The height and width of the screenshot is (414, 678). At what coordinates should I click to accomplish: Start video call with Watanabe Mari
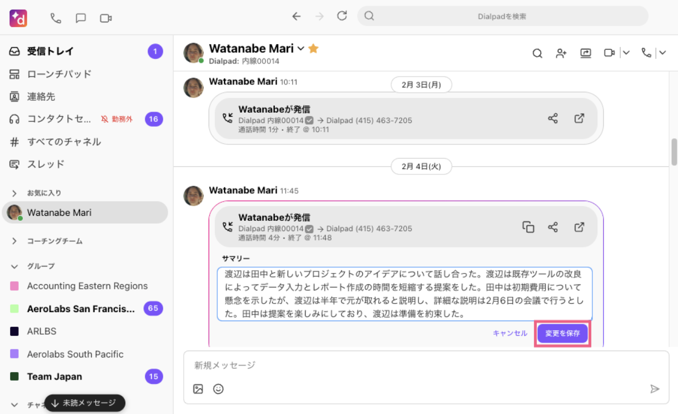(x=609, y=53)
